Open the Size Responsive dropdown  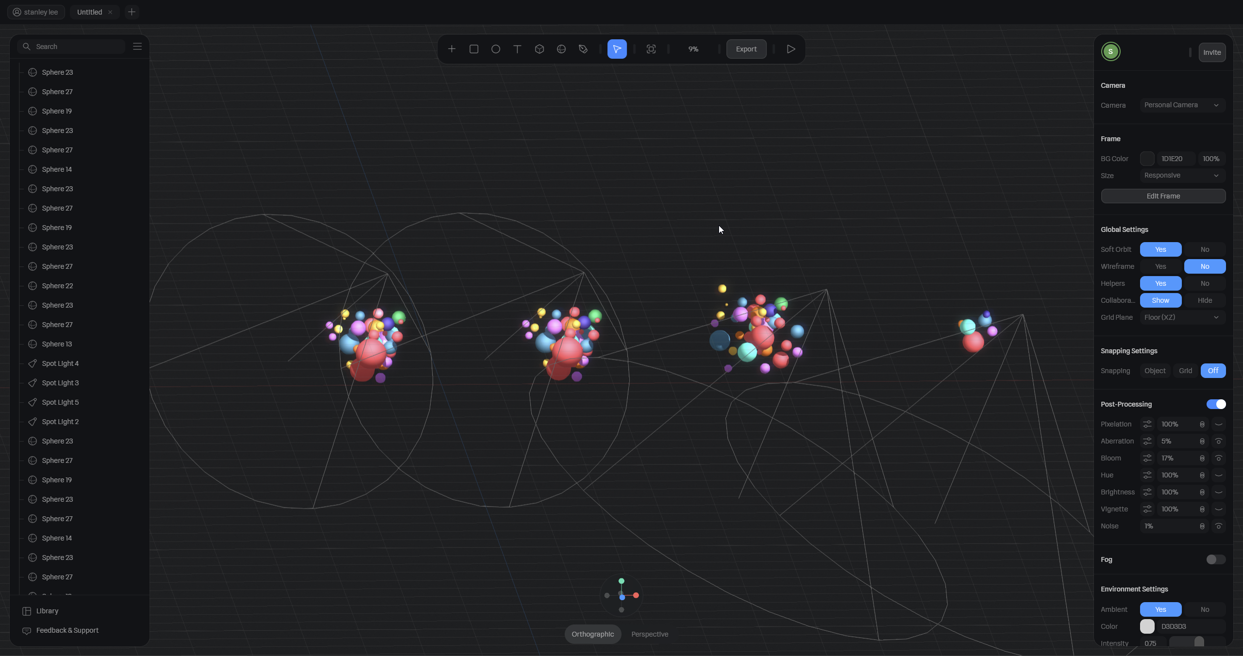point(1181,175)
